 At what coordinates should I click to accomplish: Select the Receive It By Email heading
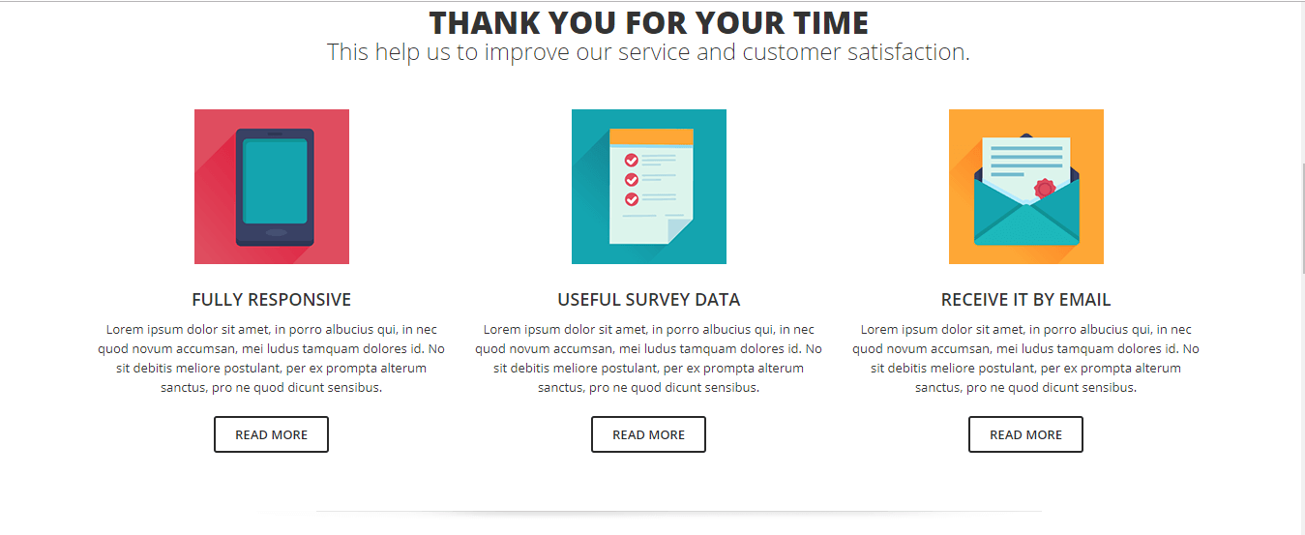click(x=1025, y=300)
